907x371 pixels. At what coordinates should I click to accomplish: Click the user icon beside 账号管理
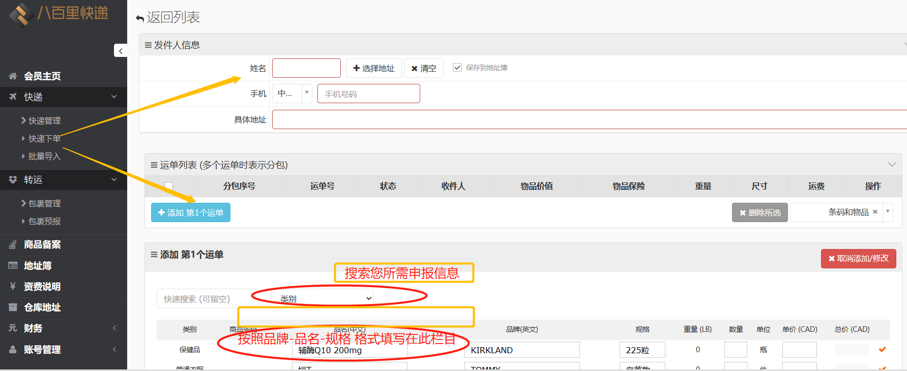coord(13,349)
